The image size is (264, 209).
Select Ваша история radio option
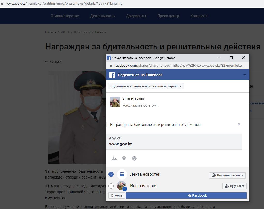point(111,186)
